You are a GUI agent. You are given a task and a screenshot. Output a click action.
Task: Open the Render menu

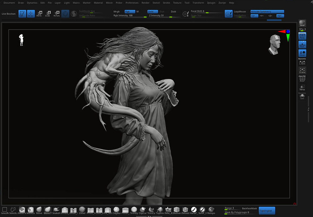(145, 3)
